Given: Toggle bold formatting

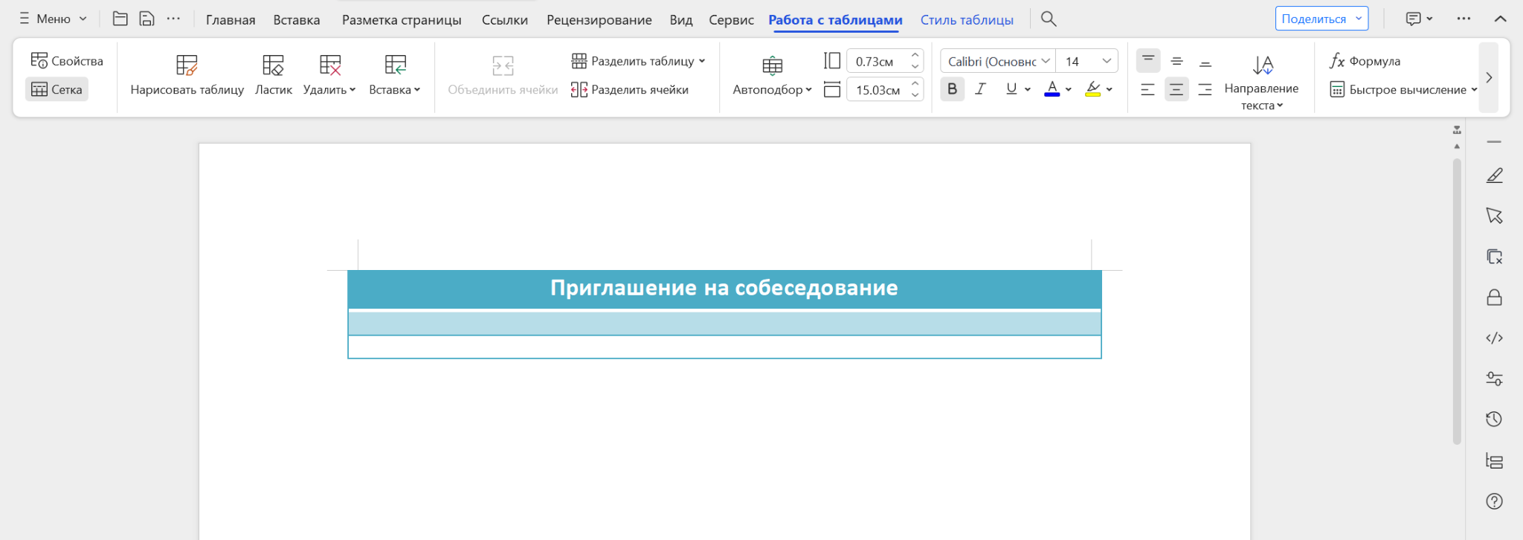Looking at the screenshot, I should coord(952,89).
